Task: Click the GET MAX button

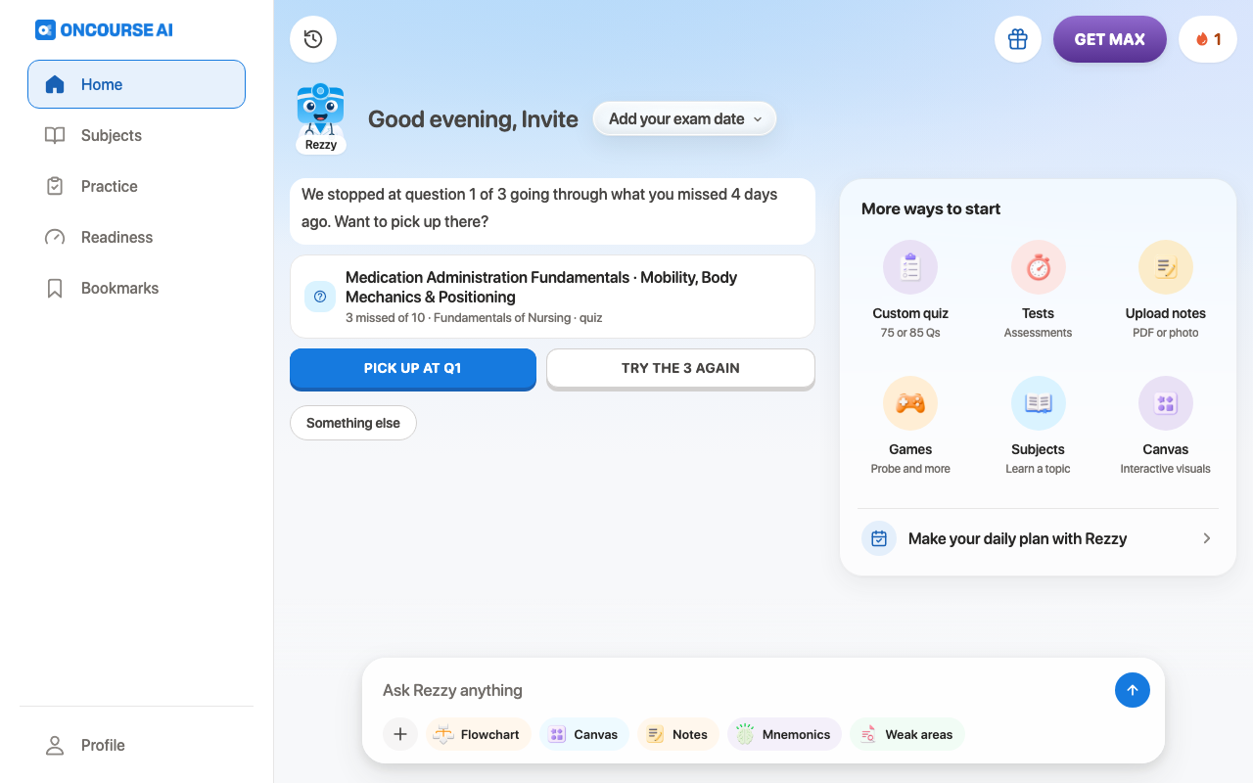Action: [x=1110, y=39]
